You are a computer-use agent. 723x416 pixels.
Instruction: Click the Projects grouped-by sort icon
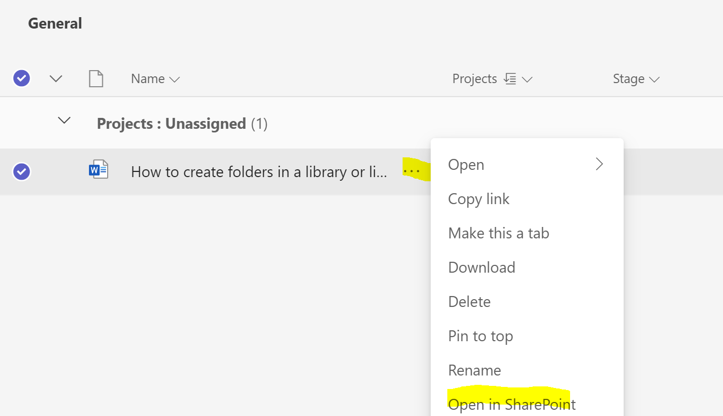tap(510, 79)
